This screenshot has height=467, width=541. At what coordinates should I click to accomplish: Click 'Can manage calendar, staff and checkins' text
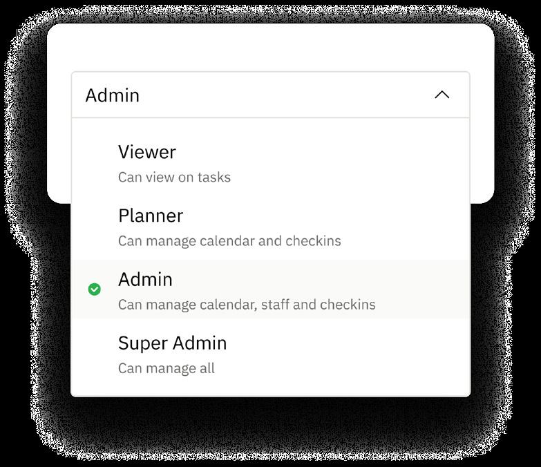click(247, 305)
